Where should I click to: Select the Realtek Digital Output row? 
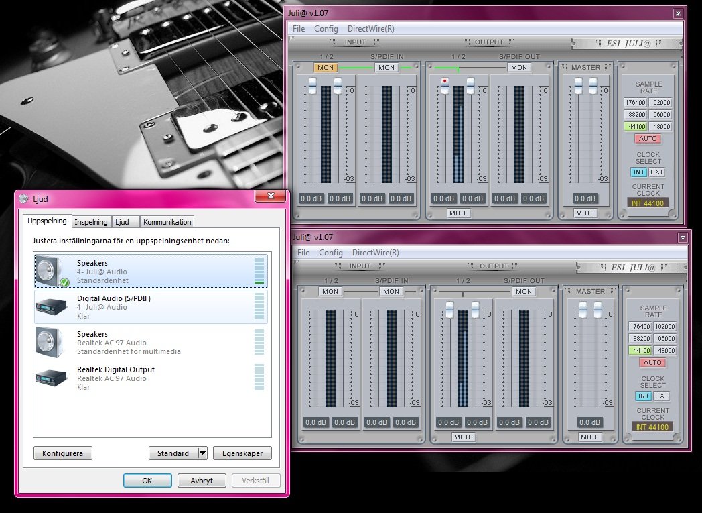click(x=151, y=378)
